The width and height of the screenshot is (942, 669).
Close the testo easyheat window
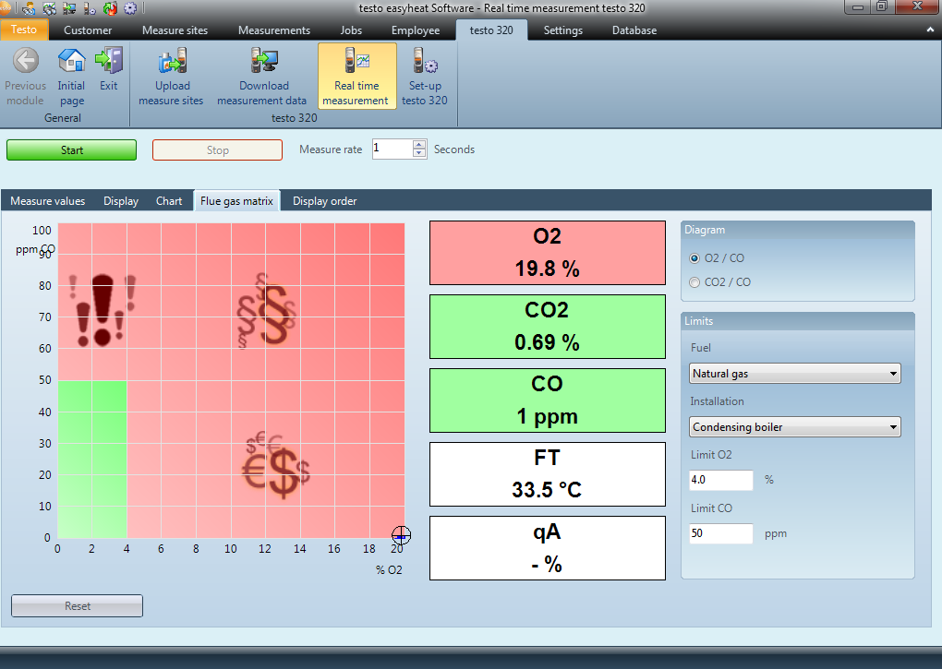(917, 7)
